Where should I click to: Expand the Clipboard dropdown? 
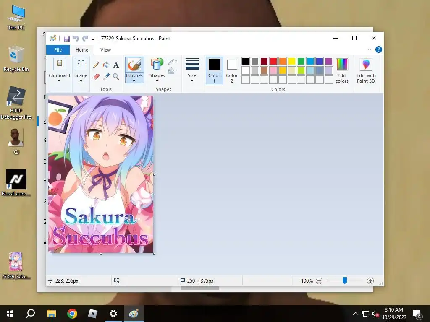click(59, 81)
